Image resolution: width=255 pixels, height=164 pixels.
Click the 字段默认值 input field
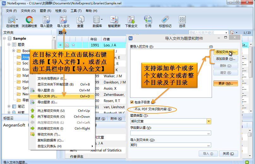tap(171, 133)
